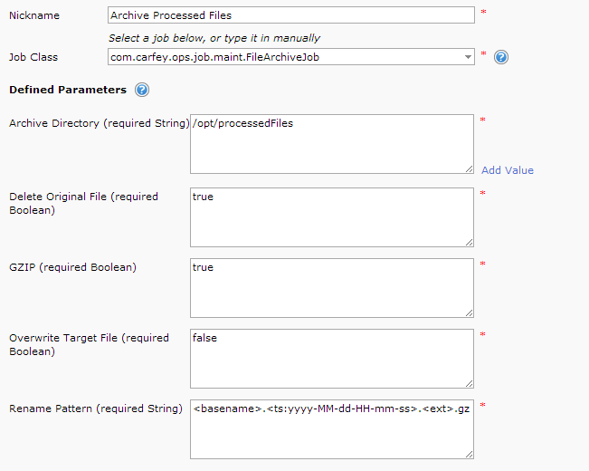Expand the Job Class dropdown arrow
This screenshot has height=471, width=589.
point(468,57)
